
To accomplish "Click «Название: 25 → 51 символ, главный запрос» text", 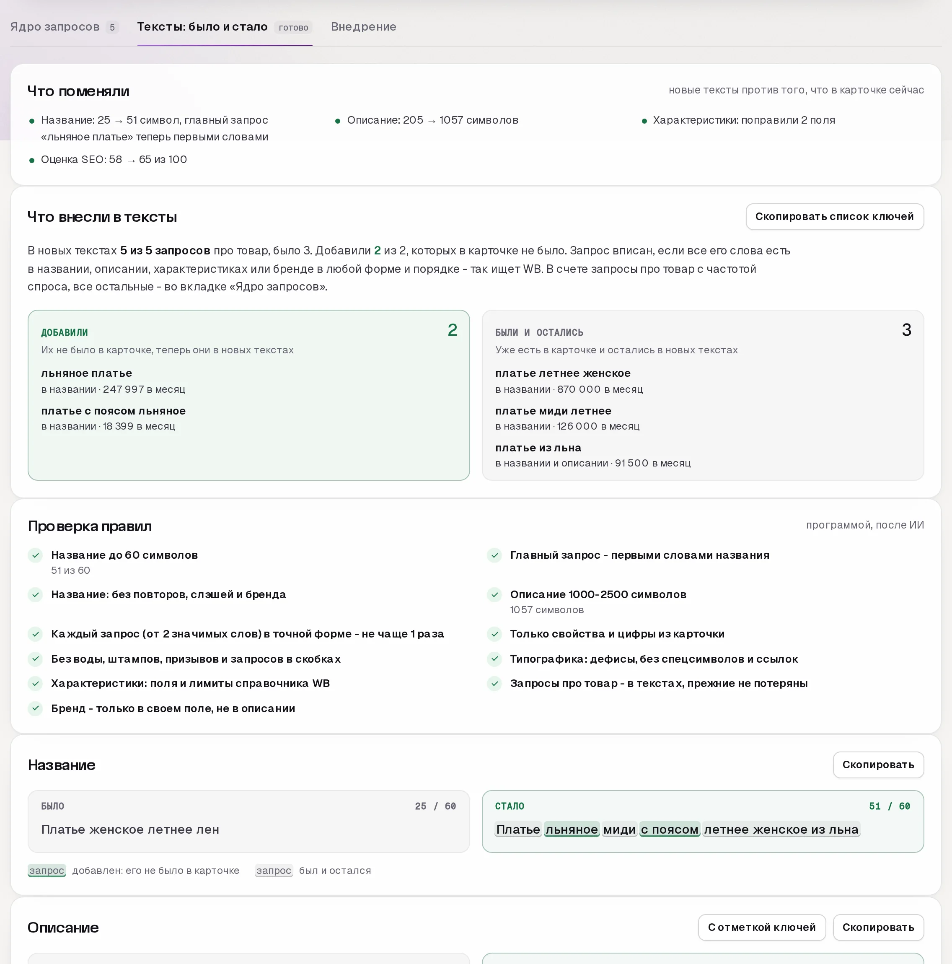I will (x=155, y=120).
